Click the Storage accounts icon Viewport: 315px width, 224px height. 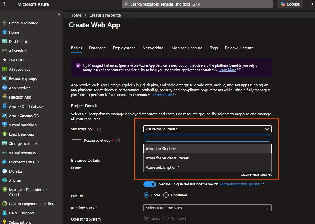[x=4, y=143]
